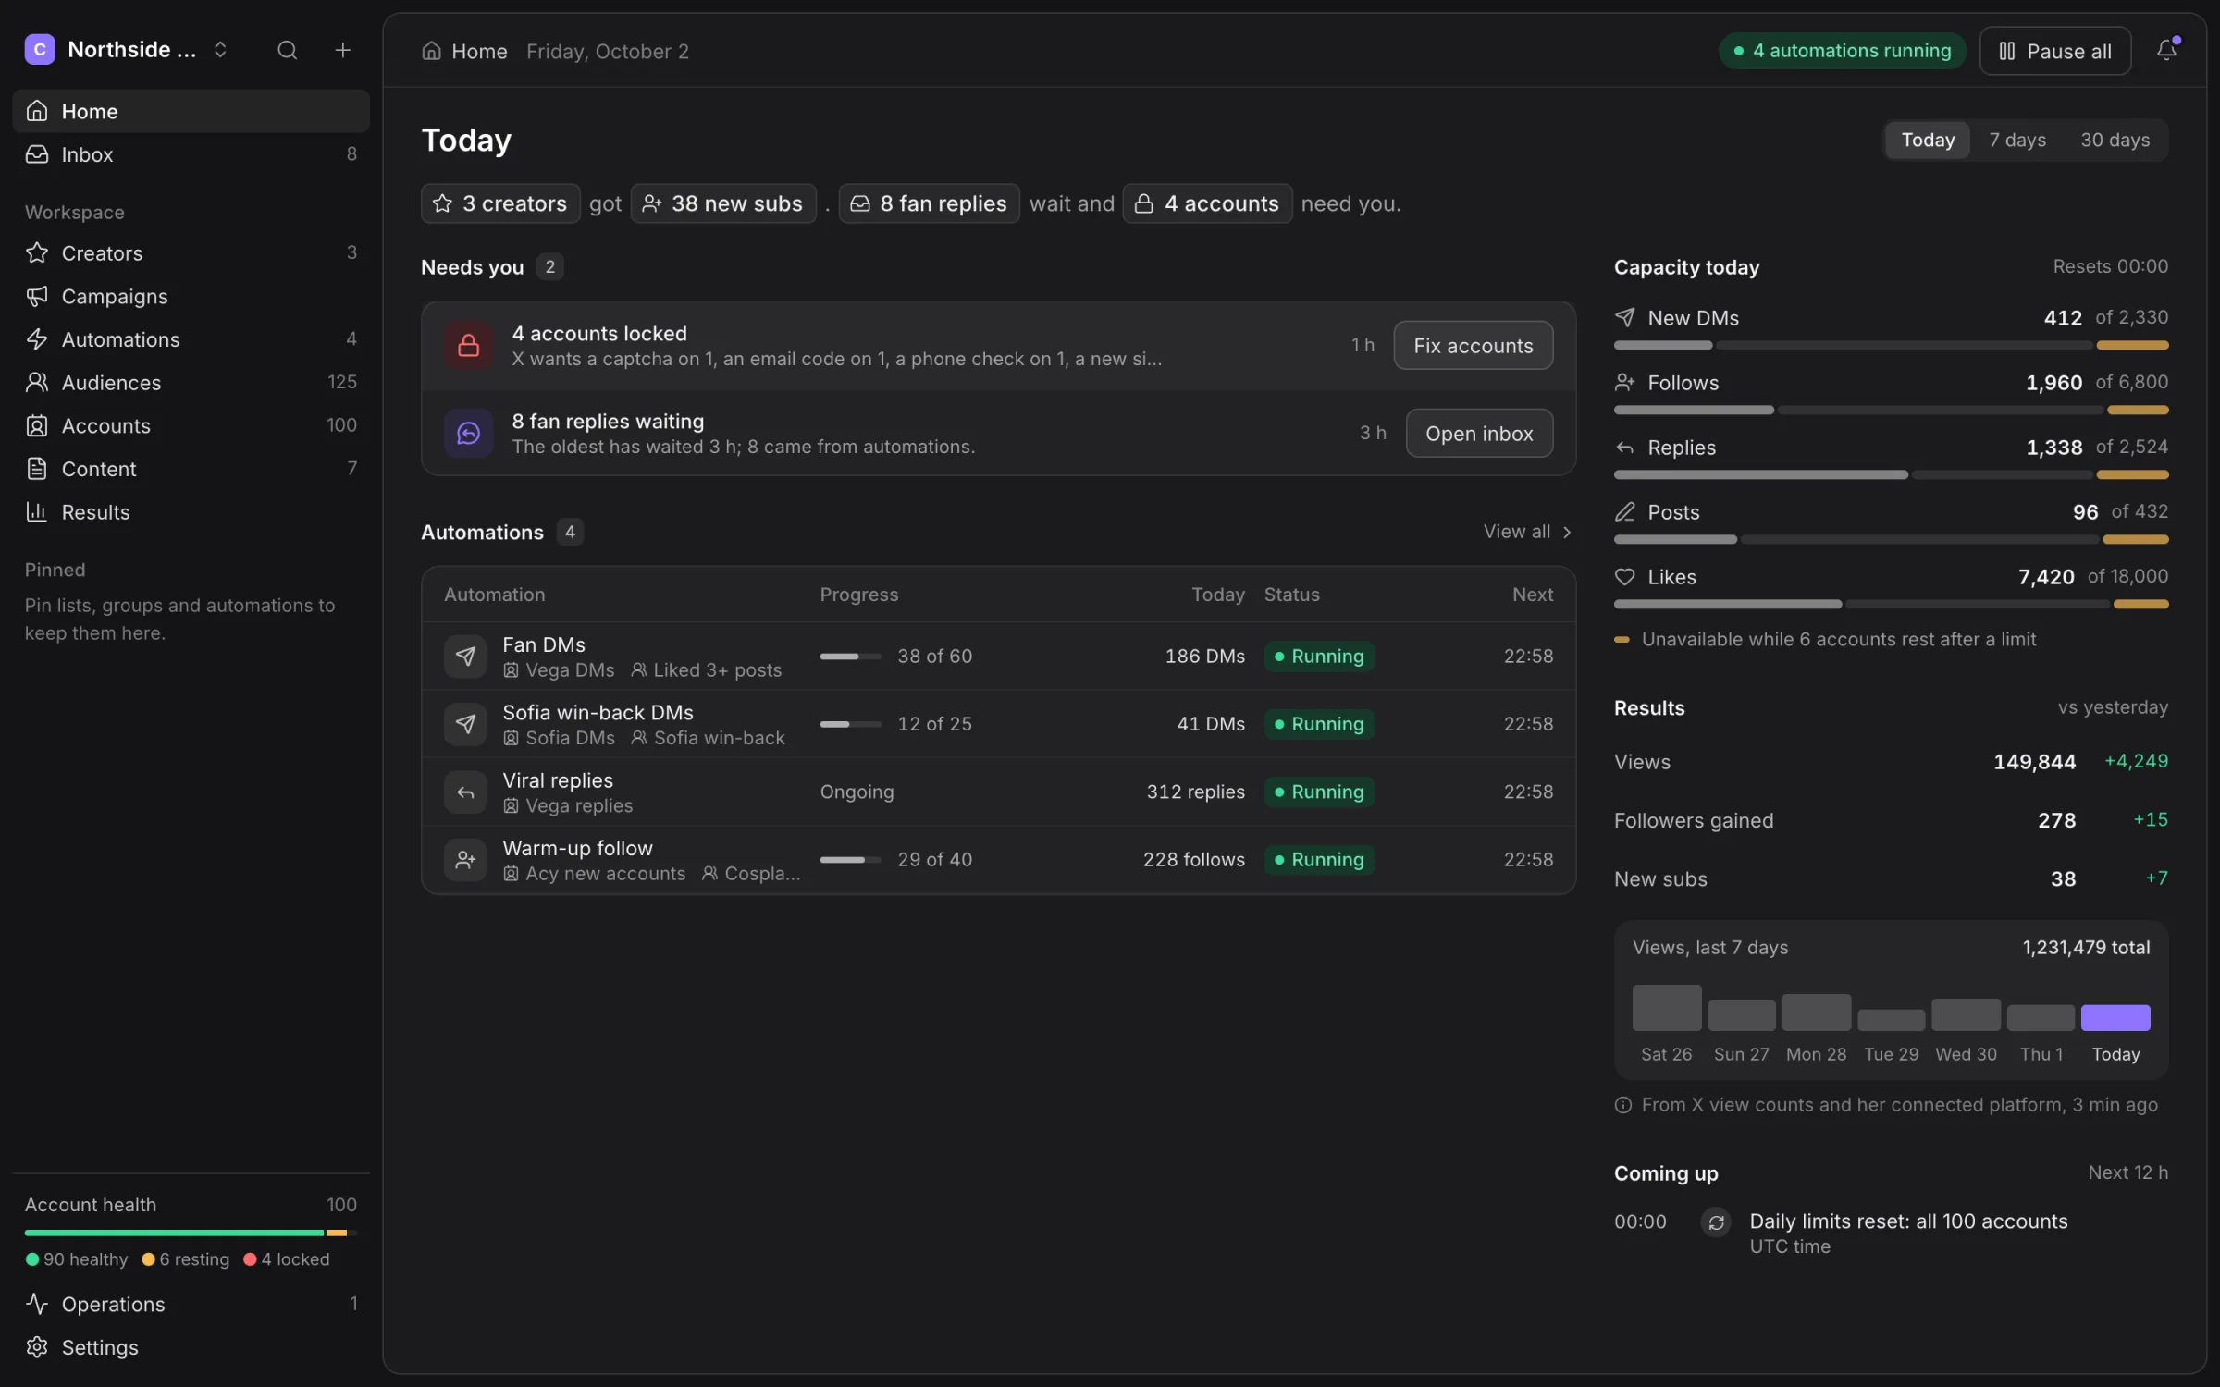Click the 3 creators chip
The width and height of the screenshot is (2220, 1387).
500,203
